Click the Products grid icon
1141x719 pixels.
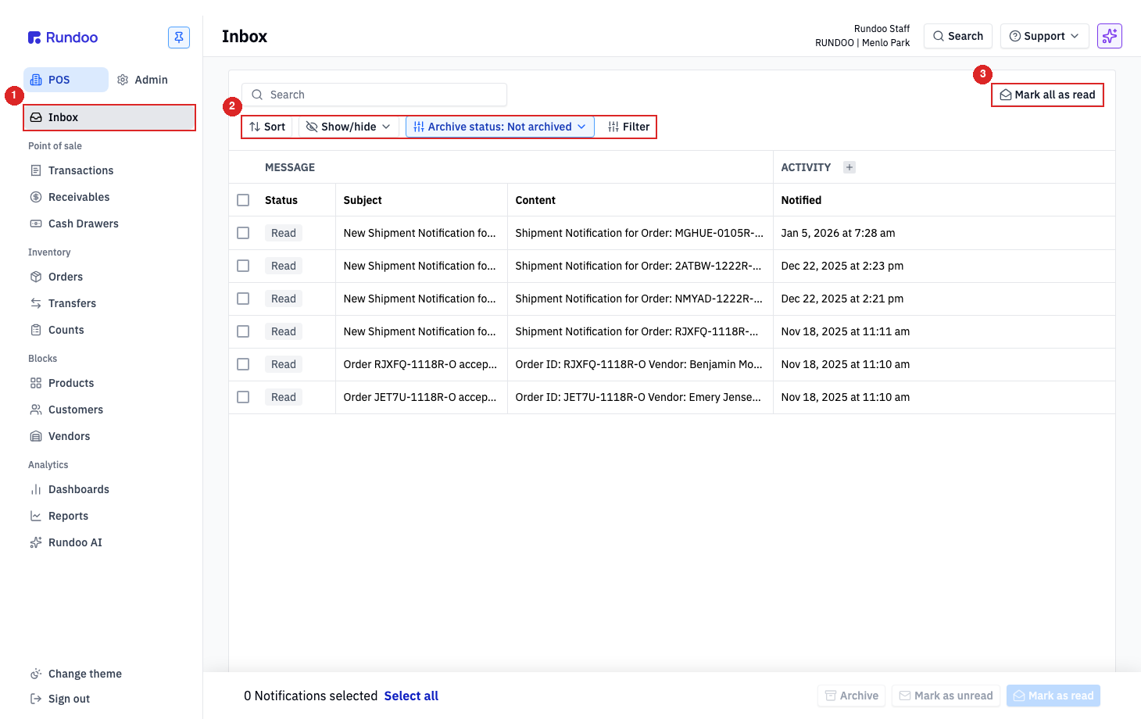click(36, 383)
